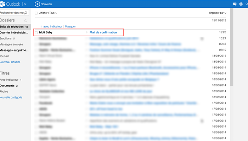Click the 15/11/2013 date label
The width and height of the screenshot is (248, 141).
point(219,20)
